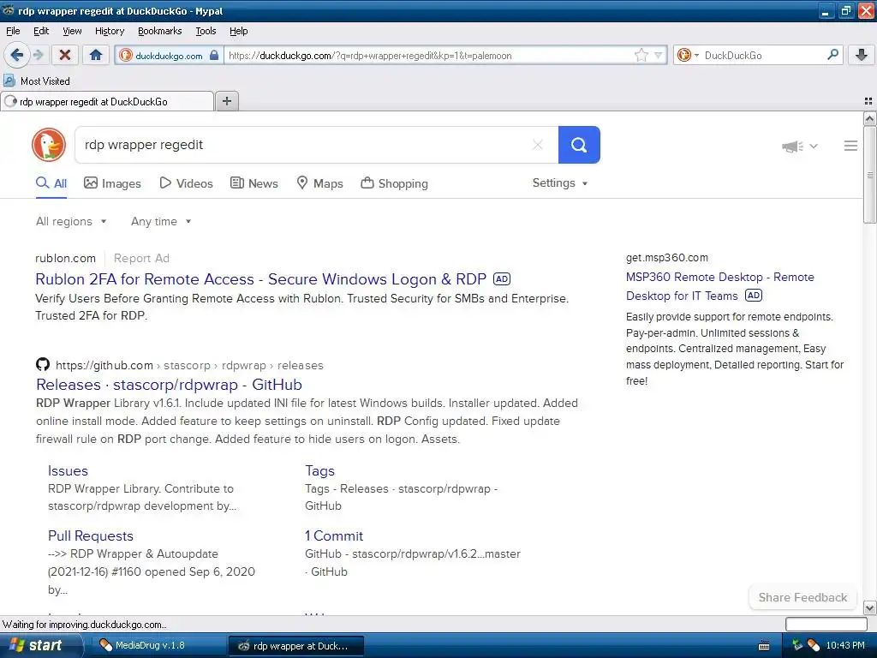Click the scrollbar up arrow
This screenshot has width=877, height=658.
tap(869, 118)
